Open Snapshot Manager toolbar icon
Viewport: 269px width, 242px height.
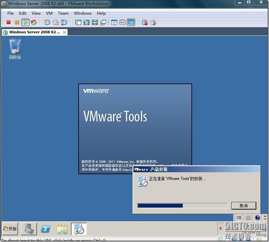(64, 22)
